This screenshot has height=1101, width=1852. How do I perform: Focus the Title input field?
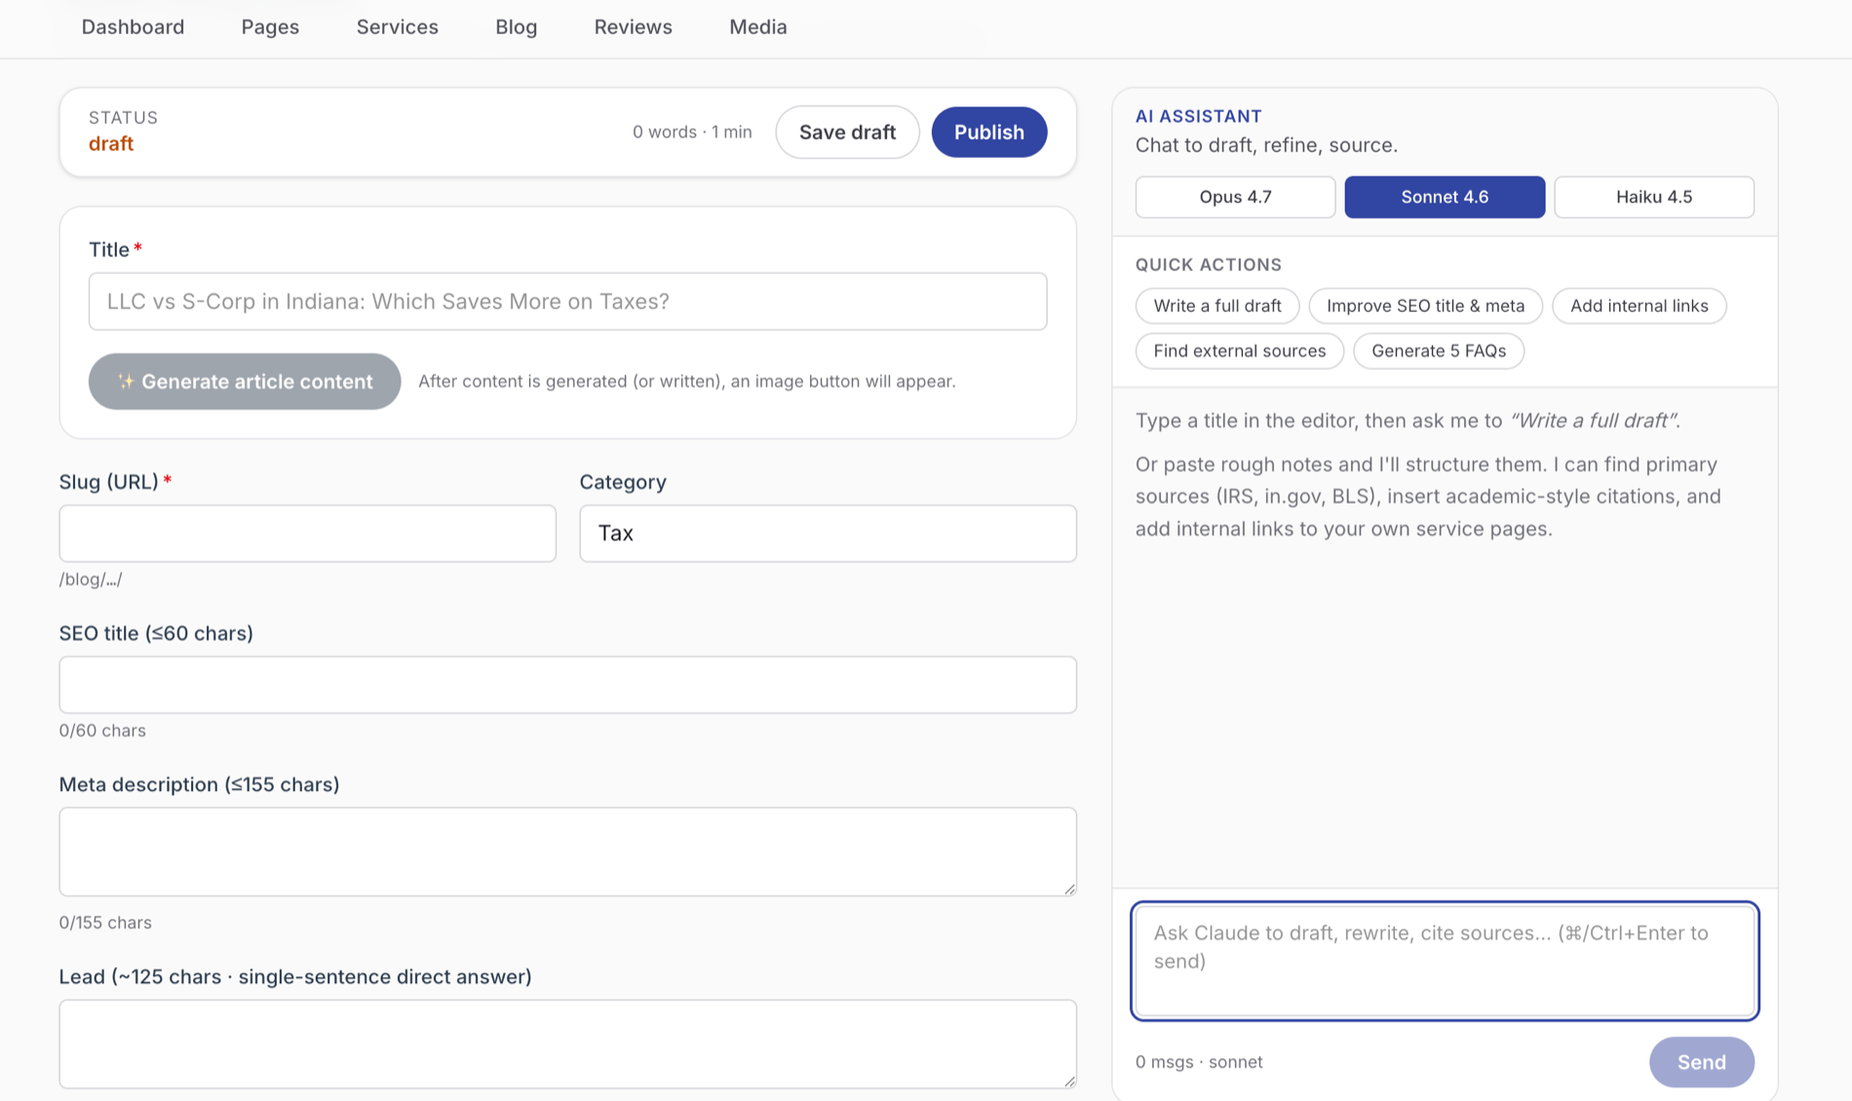[567, 301]
